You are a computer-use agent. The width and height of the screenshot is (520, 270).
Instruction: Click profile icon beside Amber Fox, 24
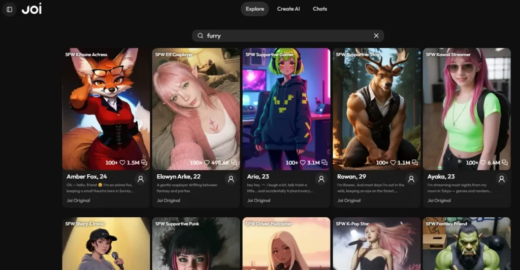pyautogui.click(x=141, y=179)
